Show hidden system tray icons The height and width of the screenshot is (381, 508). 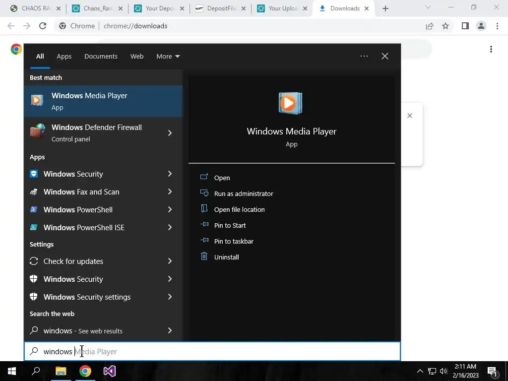pyautogui.click(x=420, y=371)
